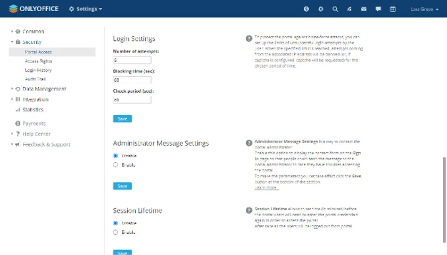This screenshot has width=447, height=255.
Task: Click the Number of attempts field
Action: point(132,61)
